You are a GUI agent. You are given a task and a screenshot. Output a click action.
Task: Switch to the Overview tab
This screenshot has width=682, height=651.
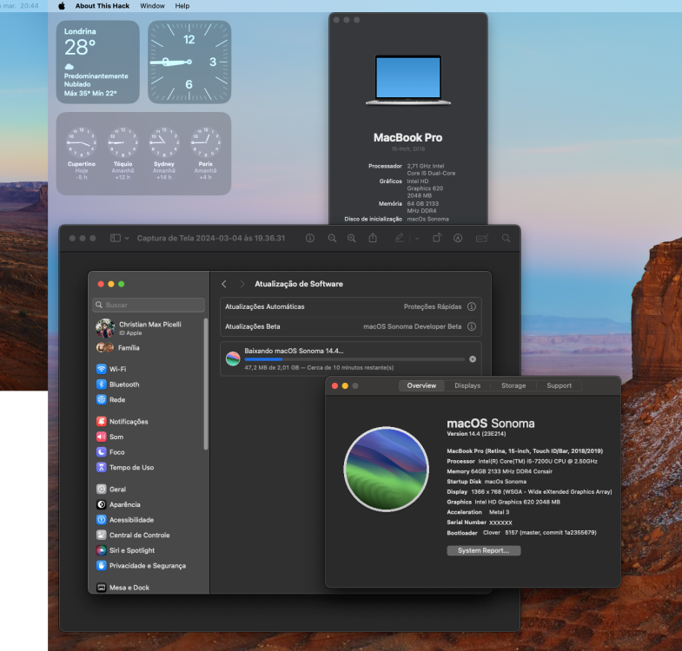click(x=421, y=385)
